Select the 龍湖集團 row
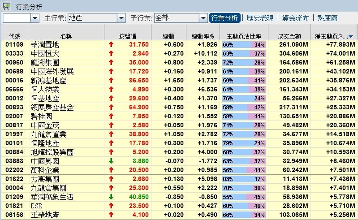Image resolution: width=358 pixels, height=220 pixels. pos(45,63)
